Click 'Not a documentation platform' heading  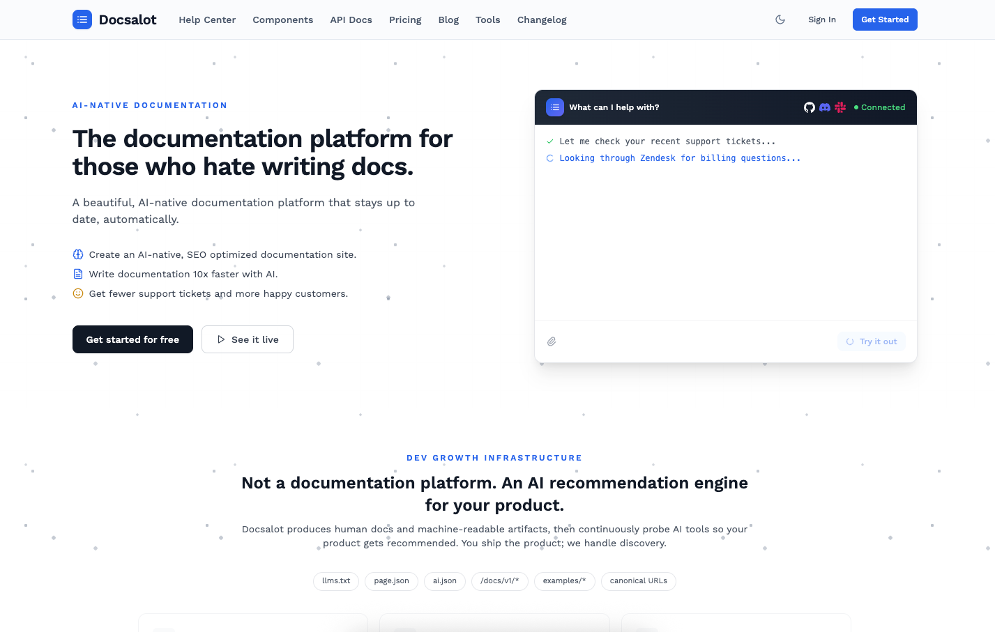494,494
